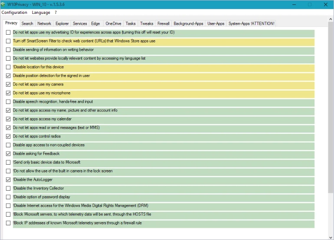Enable the advertising ID checkbox
Screen dimensions: 334x240
click(8, 32)
